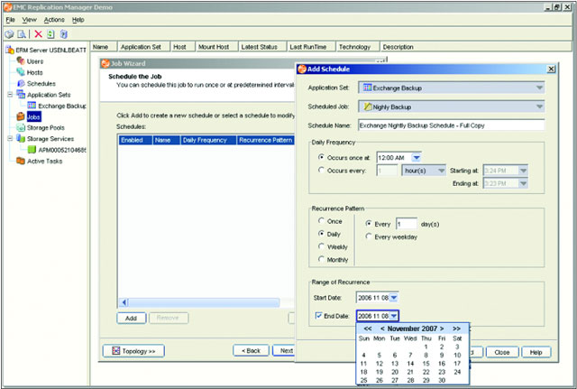
Task: Click the green refresh toolbar icon
Action: click(x=50, y=34)
